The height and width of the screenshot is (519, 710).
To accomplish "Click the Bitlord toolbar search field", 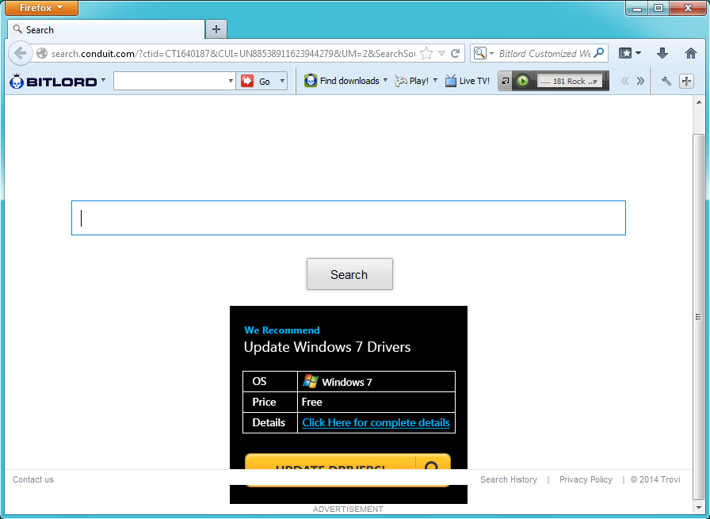I will click(x=170, y=81).
